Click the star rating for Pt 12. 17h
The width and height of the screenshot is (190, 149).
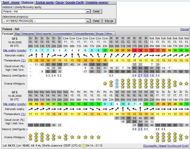(x=134, y=84)
